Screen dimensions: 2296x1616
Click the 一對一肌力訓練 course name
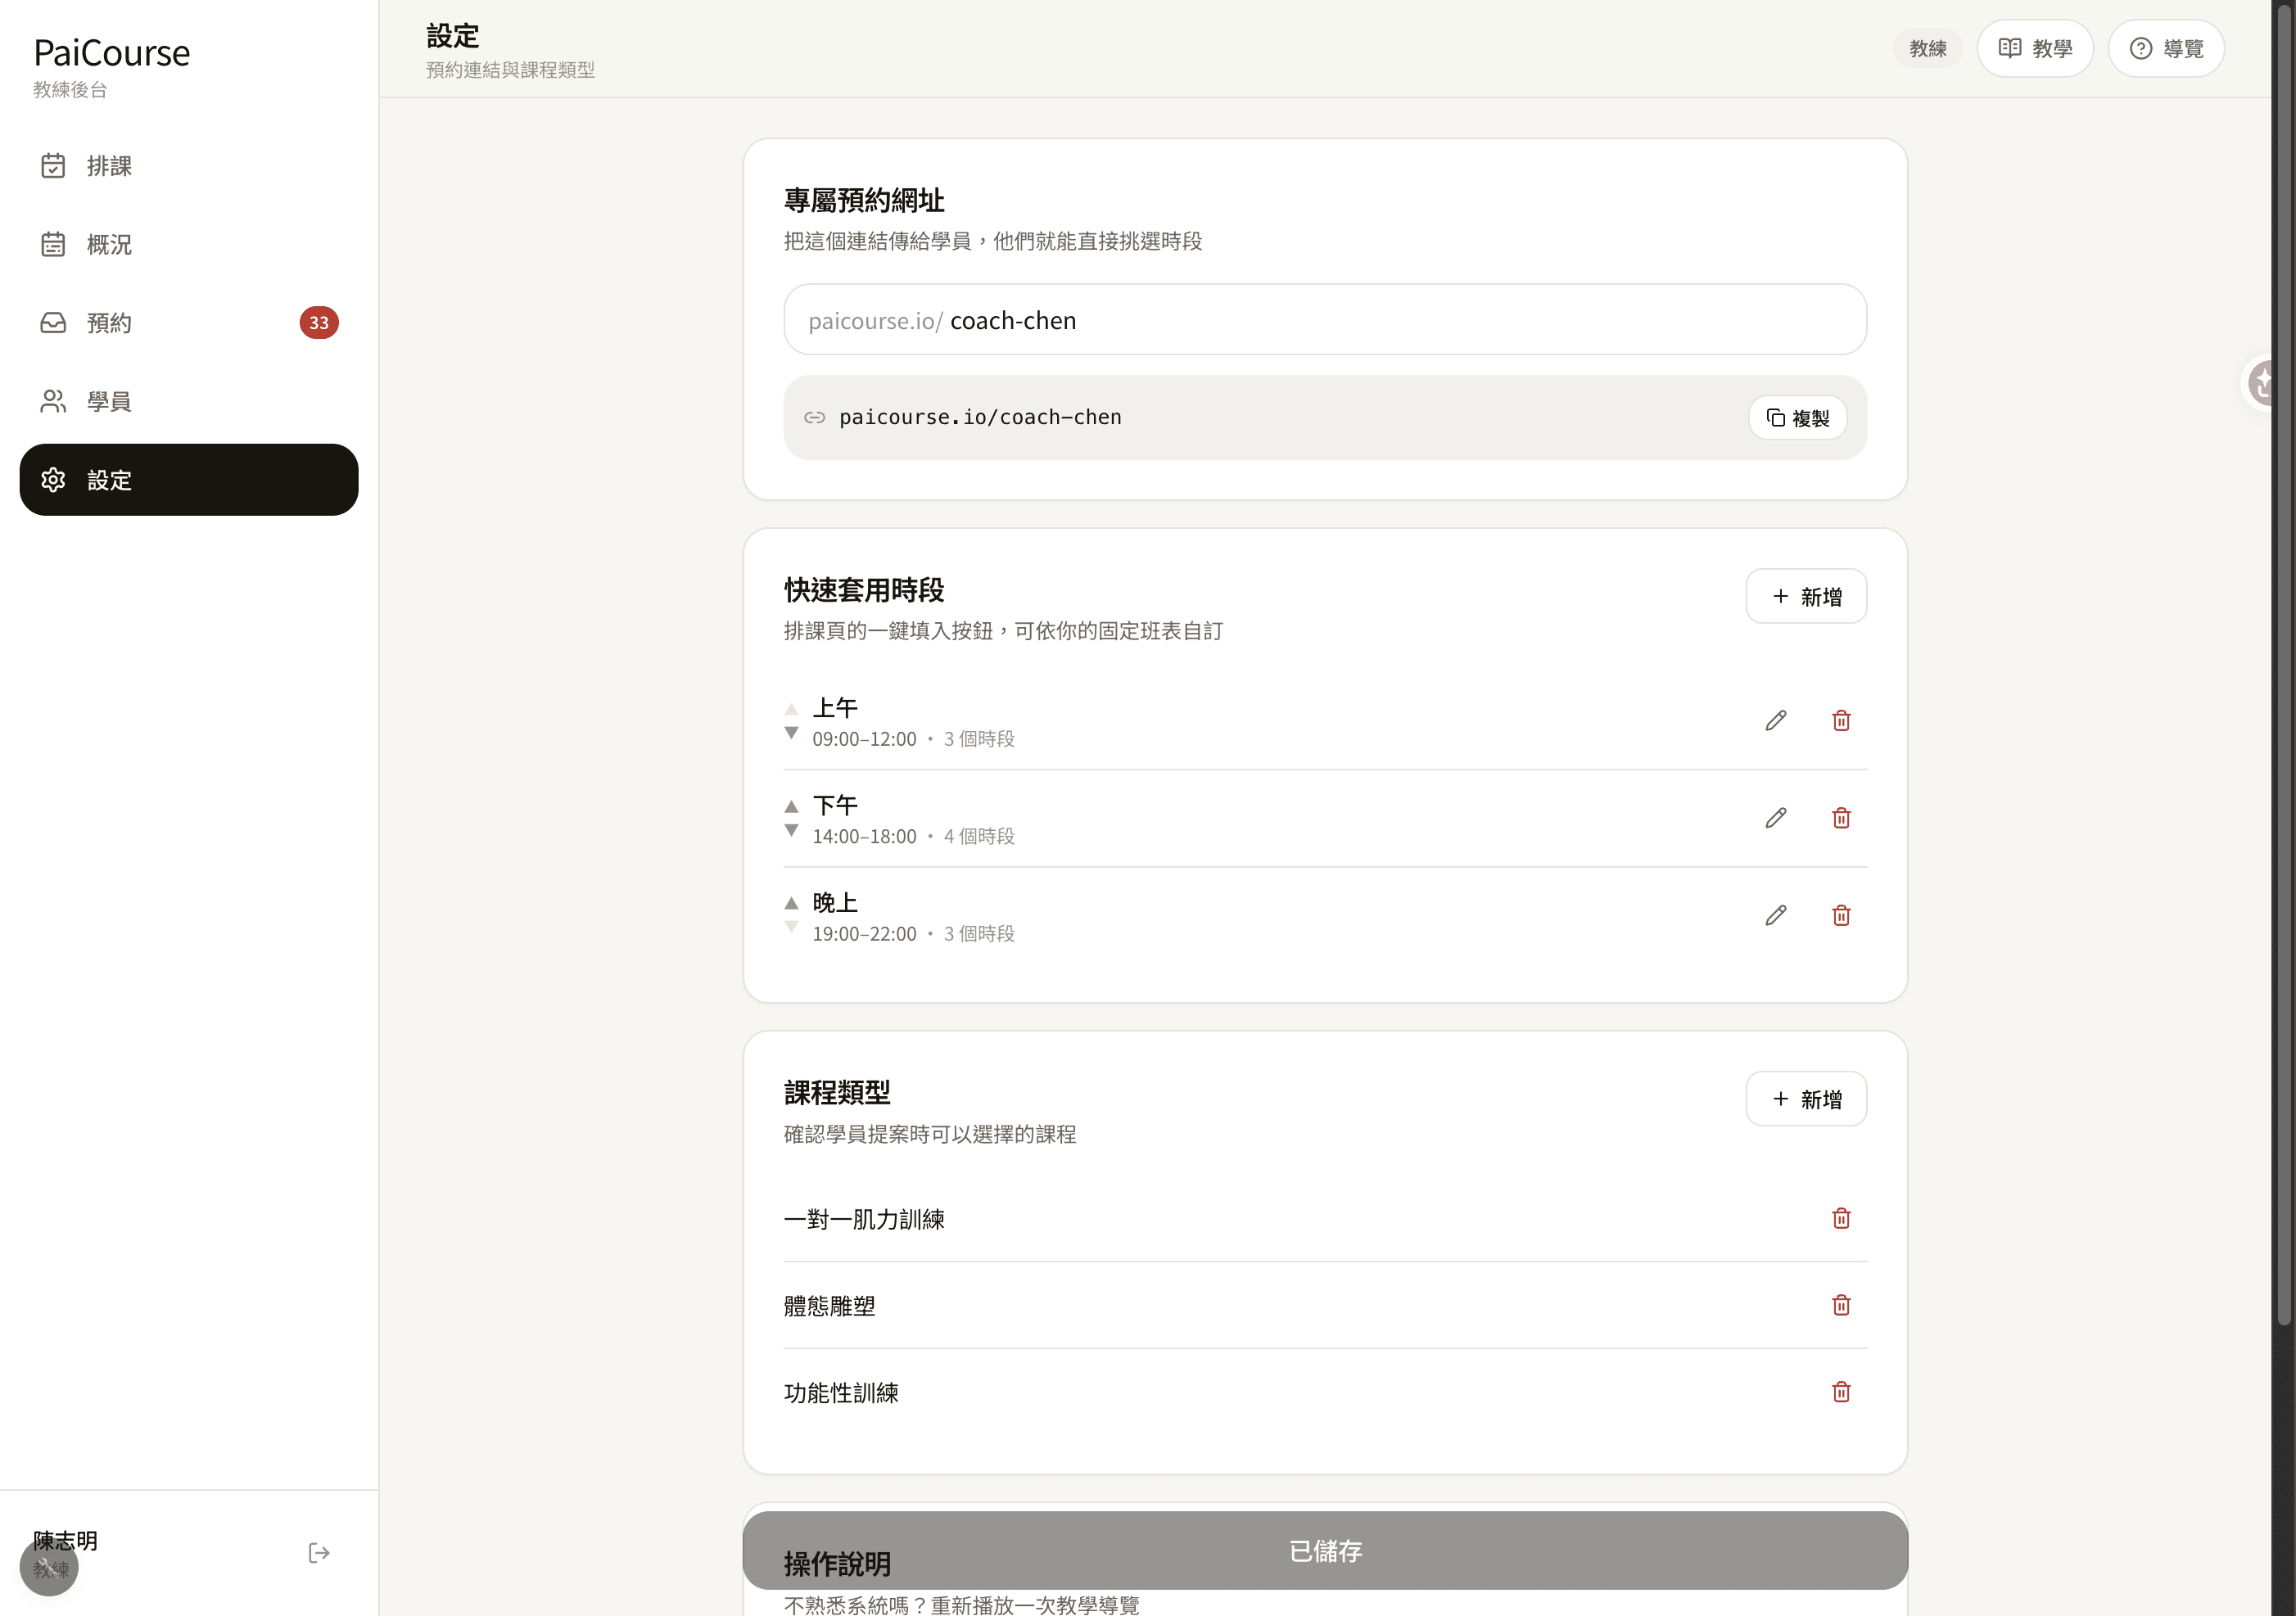pos(864,1219)
